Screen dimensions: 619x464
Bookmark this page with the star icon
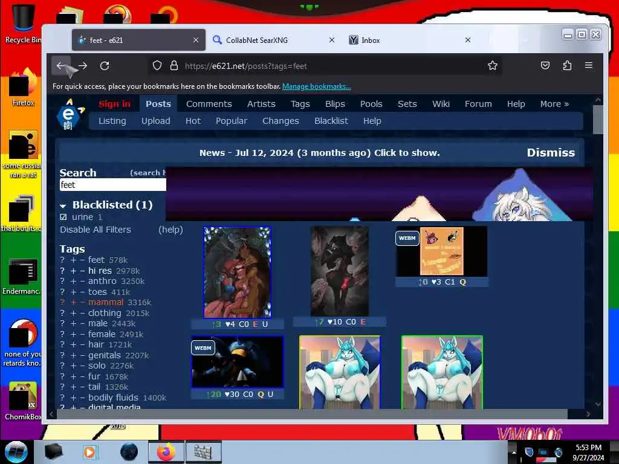pos(492,65)
